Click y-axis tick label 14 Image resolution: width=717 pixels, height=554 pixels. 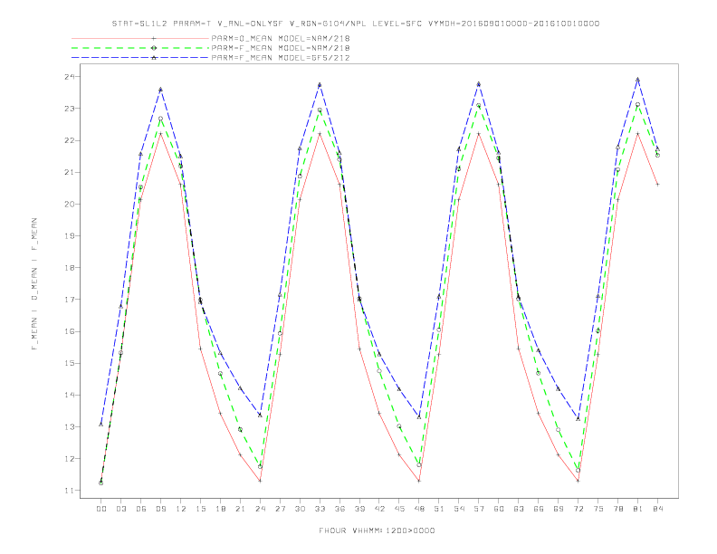point(69,395)
